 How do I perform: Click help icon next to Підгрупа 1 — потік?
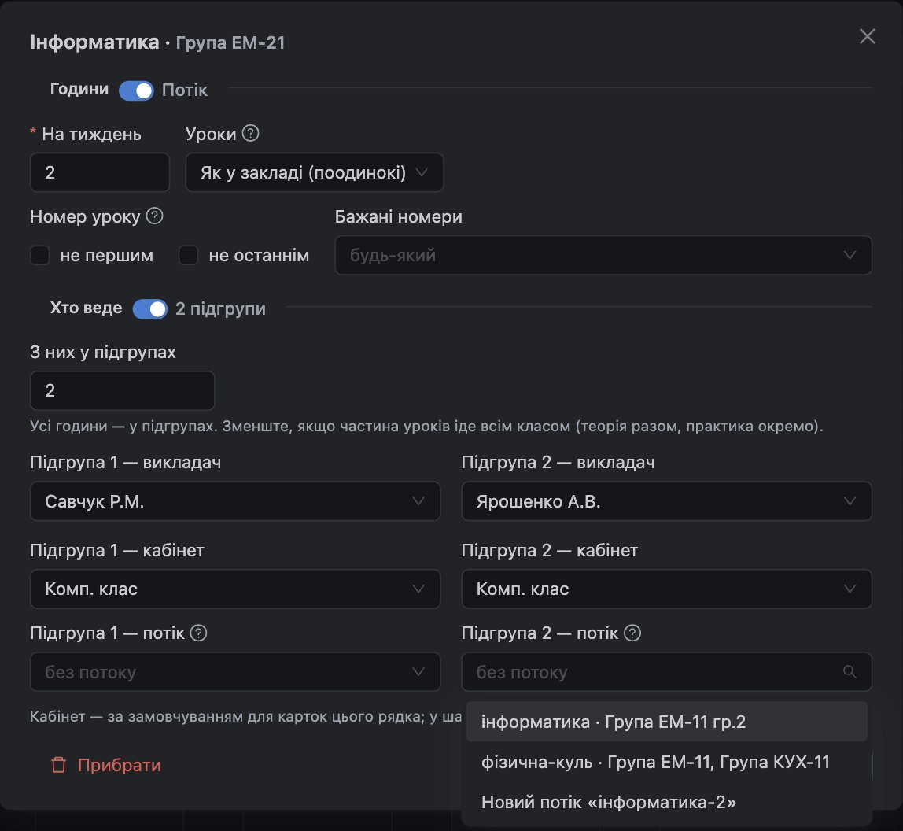[x=199, y=633]
